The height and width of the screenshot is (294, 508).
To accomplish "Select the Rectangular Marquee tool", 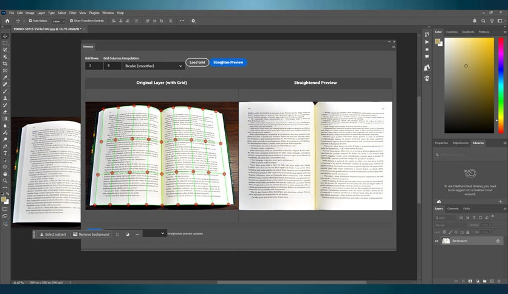I will point(5,43).
